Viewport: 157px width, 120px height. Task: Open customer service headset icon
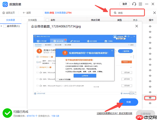pyautogui.click(x=134, y=4)
